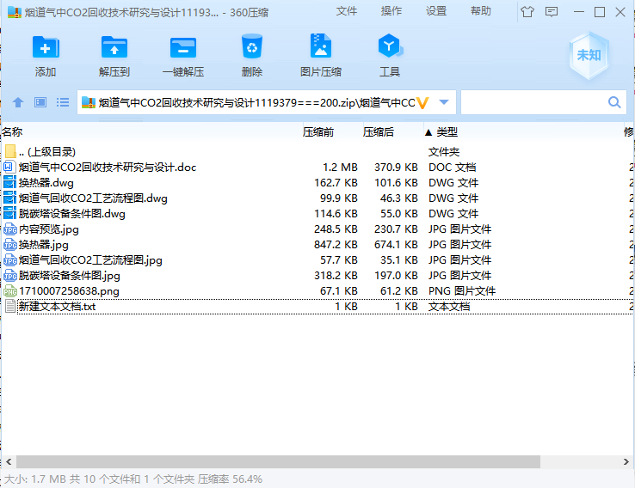
Task: Go up one level with the up arrow
Action: click(18, 102)
